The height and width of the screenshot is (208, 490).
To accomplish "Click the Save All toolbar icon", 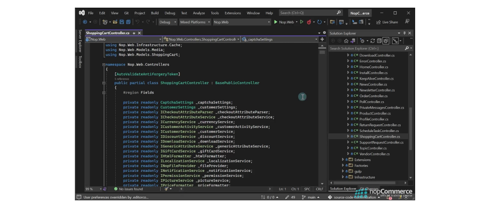I will [128, 22].
